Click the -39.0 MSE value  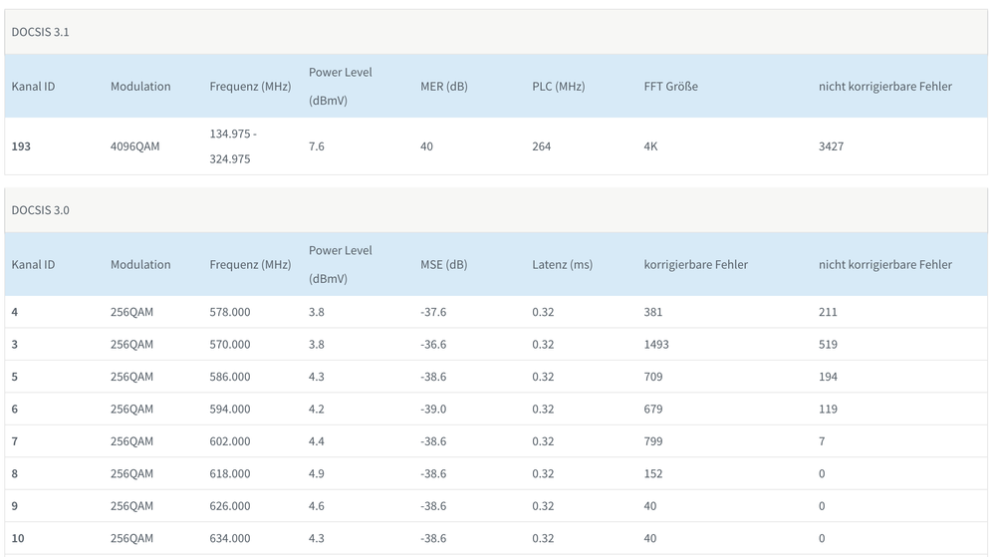[433, 410]
